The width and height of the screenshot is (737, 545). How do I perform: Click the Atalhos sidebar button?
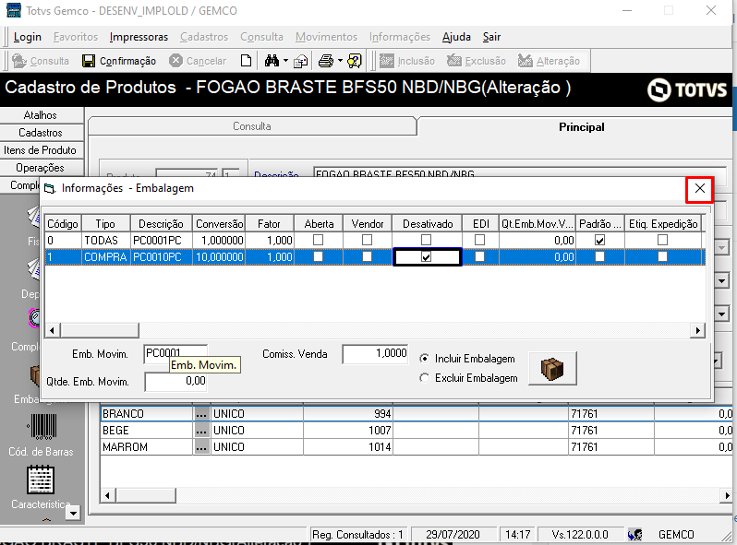point(42,115)
